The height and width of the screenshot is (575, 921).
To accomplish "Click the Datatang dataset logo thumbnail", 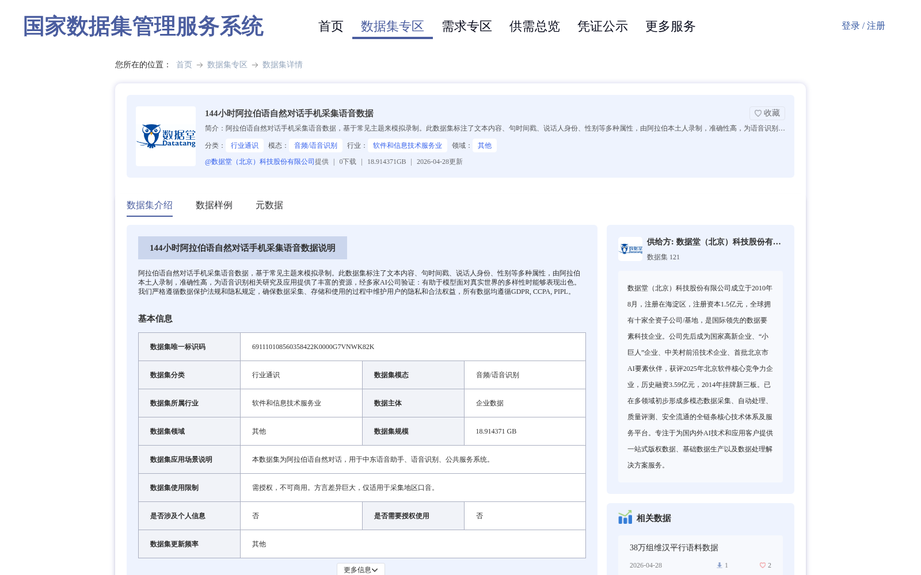I will tap(166, 136).
